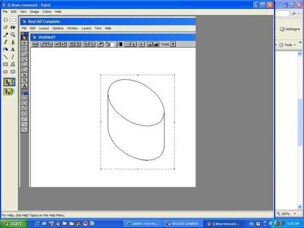Click the KeyCAD Layers menu in pasted image

click(x=86, y=28)
